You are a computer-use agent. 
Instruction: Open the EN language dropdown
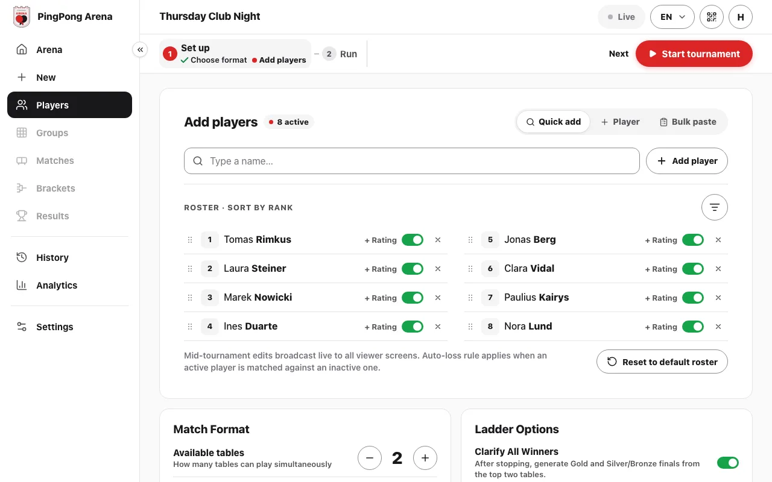click(x=672, y=17)
